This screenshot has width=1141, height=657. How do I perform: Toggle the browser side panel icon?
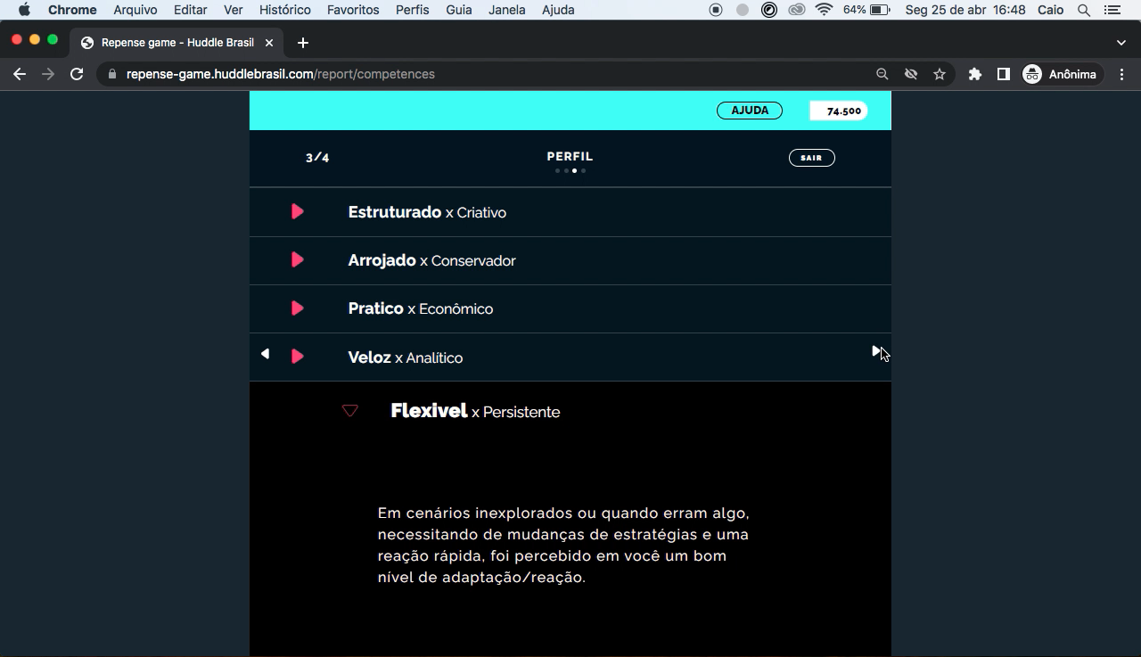1003,74
